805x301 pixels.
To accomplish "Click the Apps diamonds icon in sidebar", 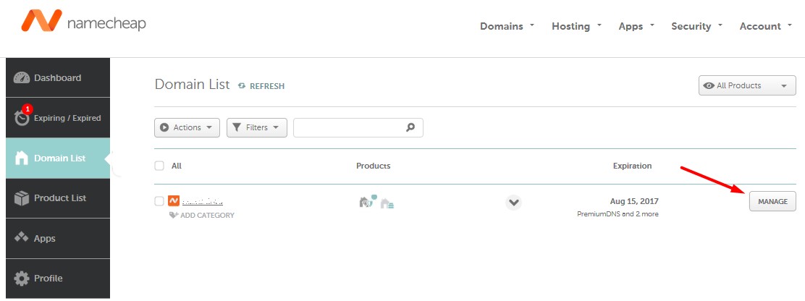I will point(22,237).
